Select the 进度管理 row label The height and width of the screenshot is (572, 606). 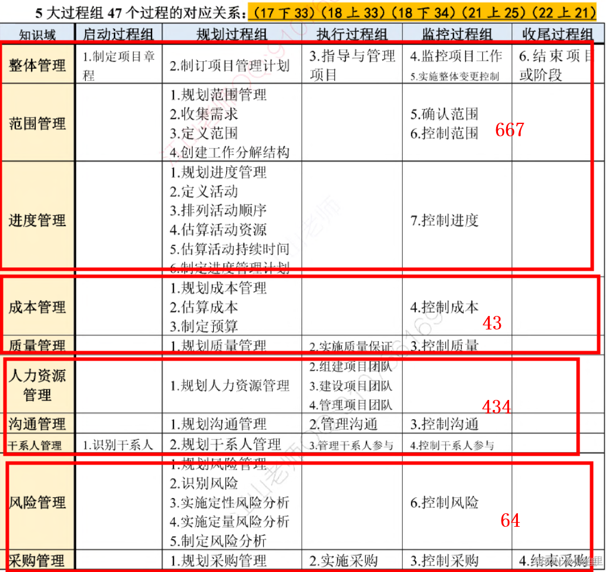37,220
